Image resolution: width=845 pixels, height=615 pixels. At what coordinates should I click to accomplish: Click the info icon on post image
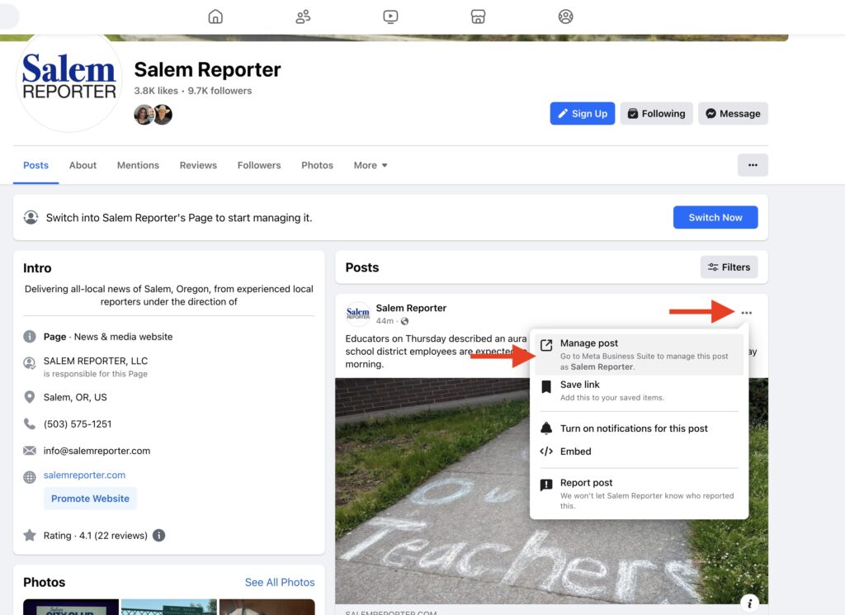(749, 603)
